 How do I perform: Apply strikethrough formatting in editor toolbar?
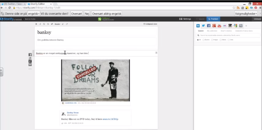pyautogui.click(x=48, y=24)
